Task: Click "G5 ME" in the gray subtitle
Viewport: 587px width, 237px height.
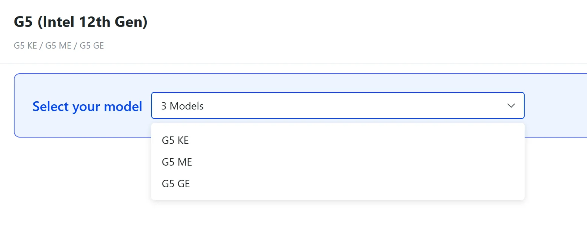Action: point(58,46)
